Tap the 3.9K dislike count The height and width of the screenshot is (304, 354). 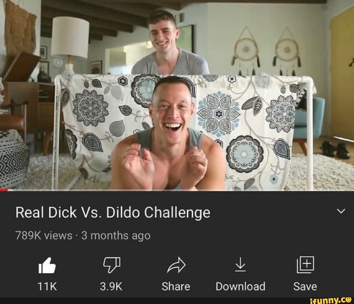[111, 287]
